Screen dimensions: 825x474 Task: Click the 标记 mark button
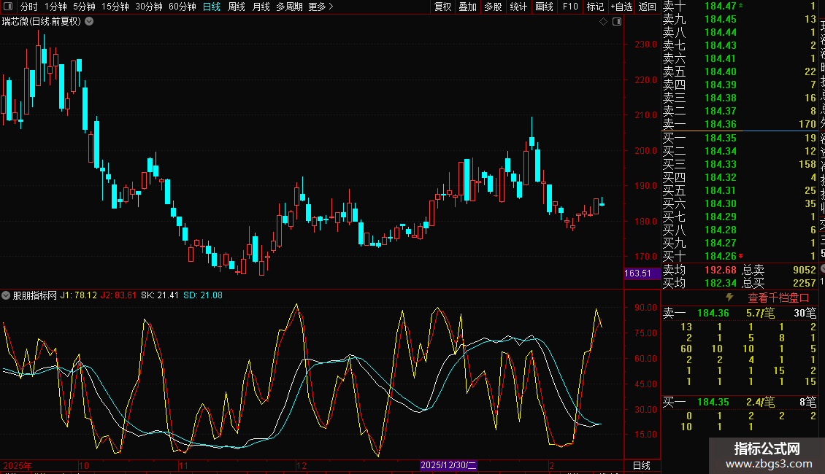[595, 7]
